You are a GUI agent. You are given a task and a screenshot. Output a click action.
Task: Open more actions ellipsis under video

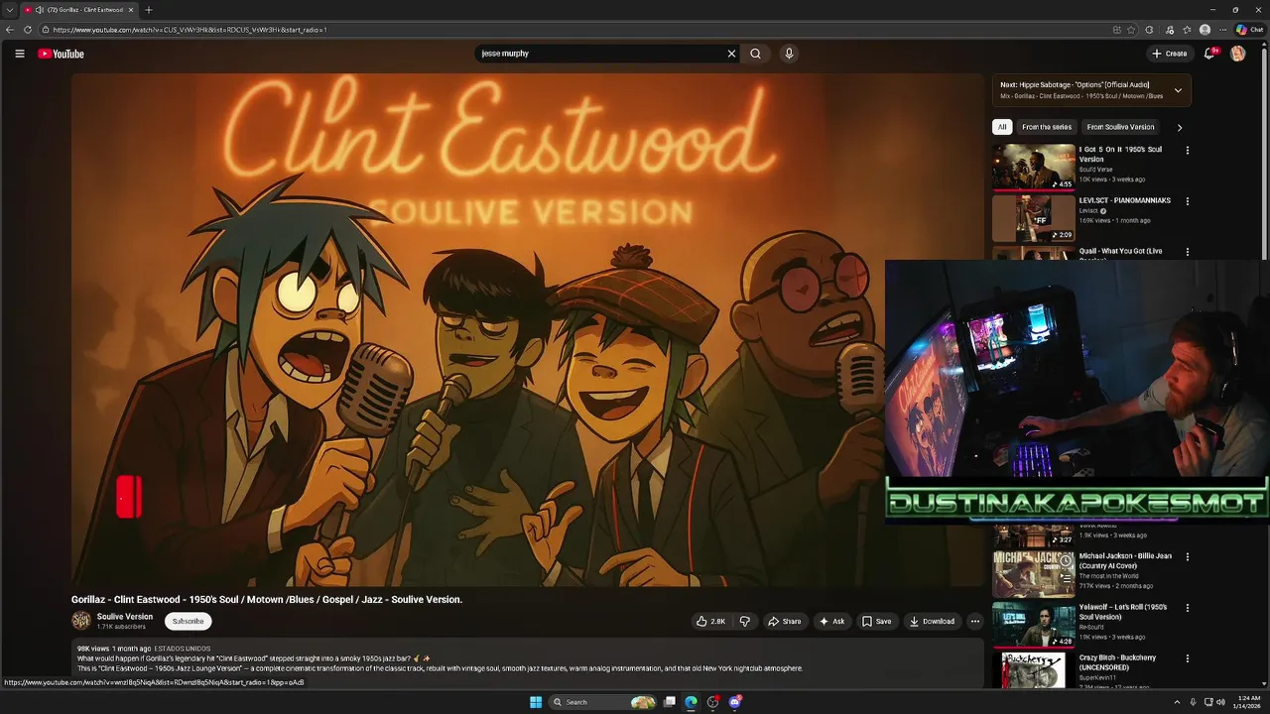[x=975, y=622]
